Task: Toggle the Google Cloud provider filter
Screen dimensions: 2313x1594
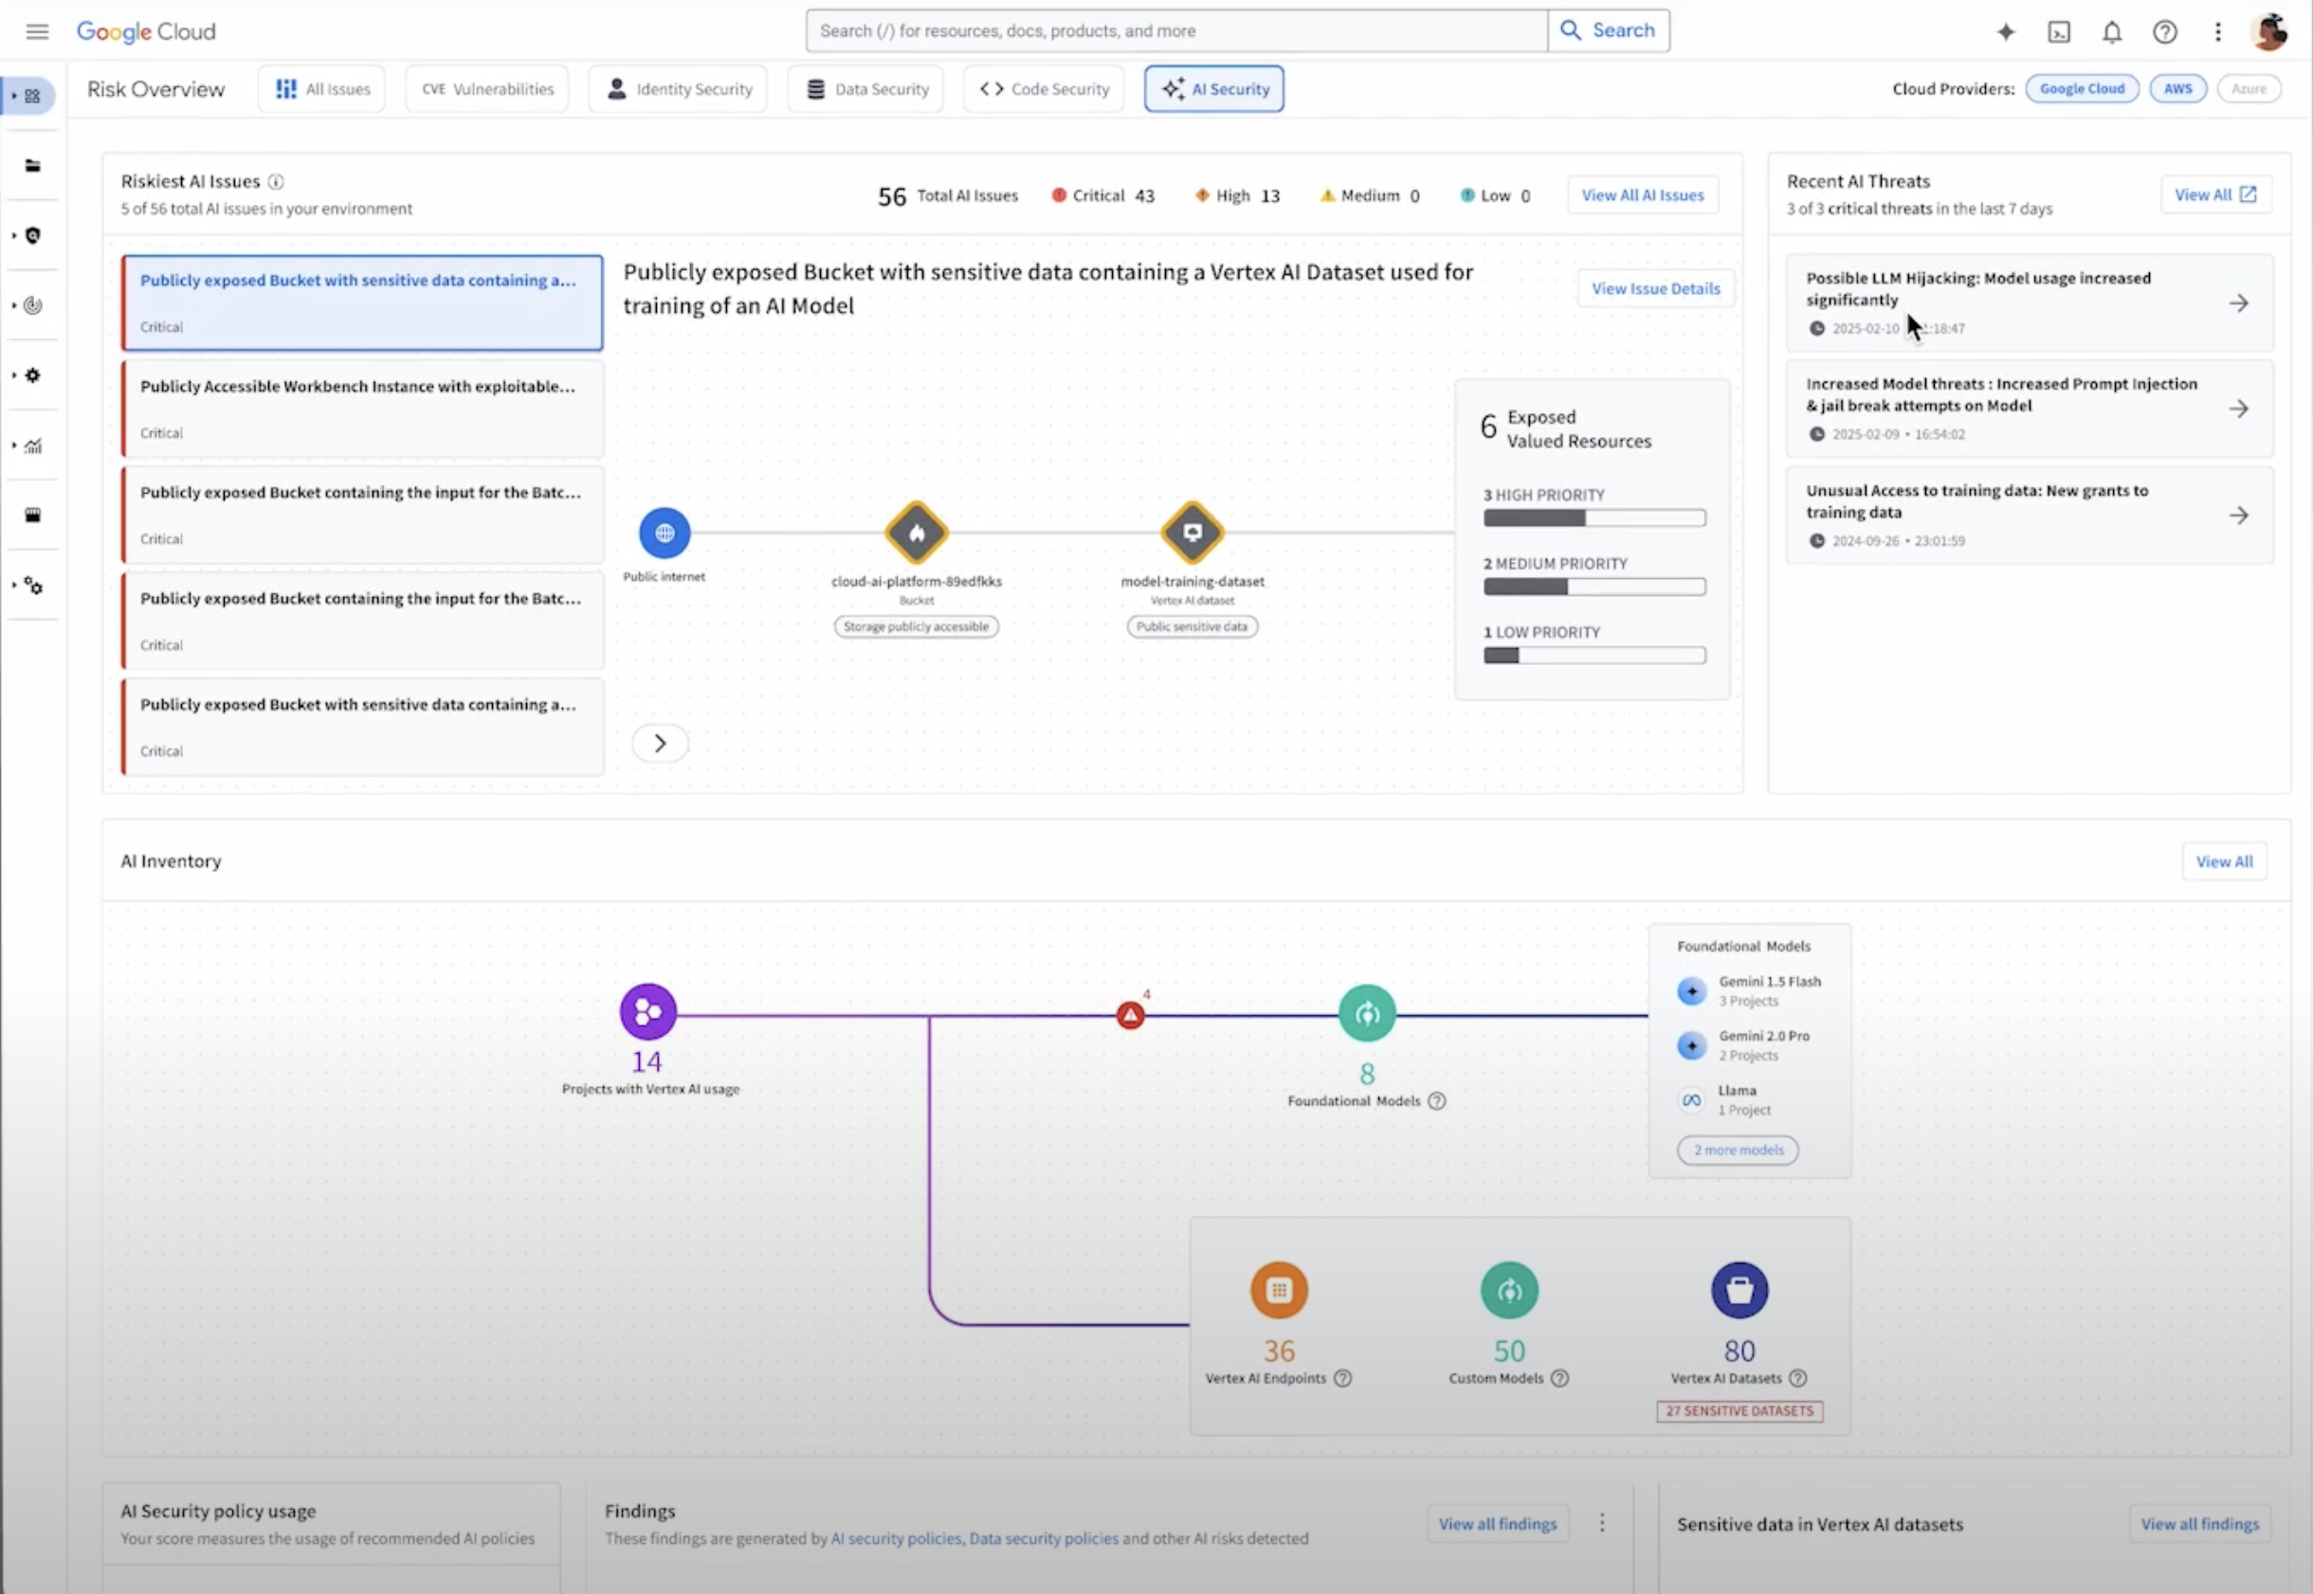Action: tap(2081, 89)
